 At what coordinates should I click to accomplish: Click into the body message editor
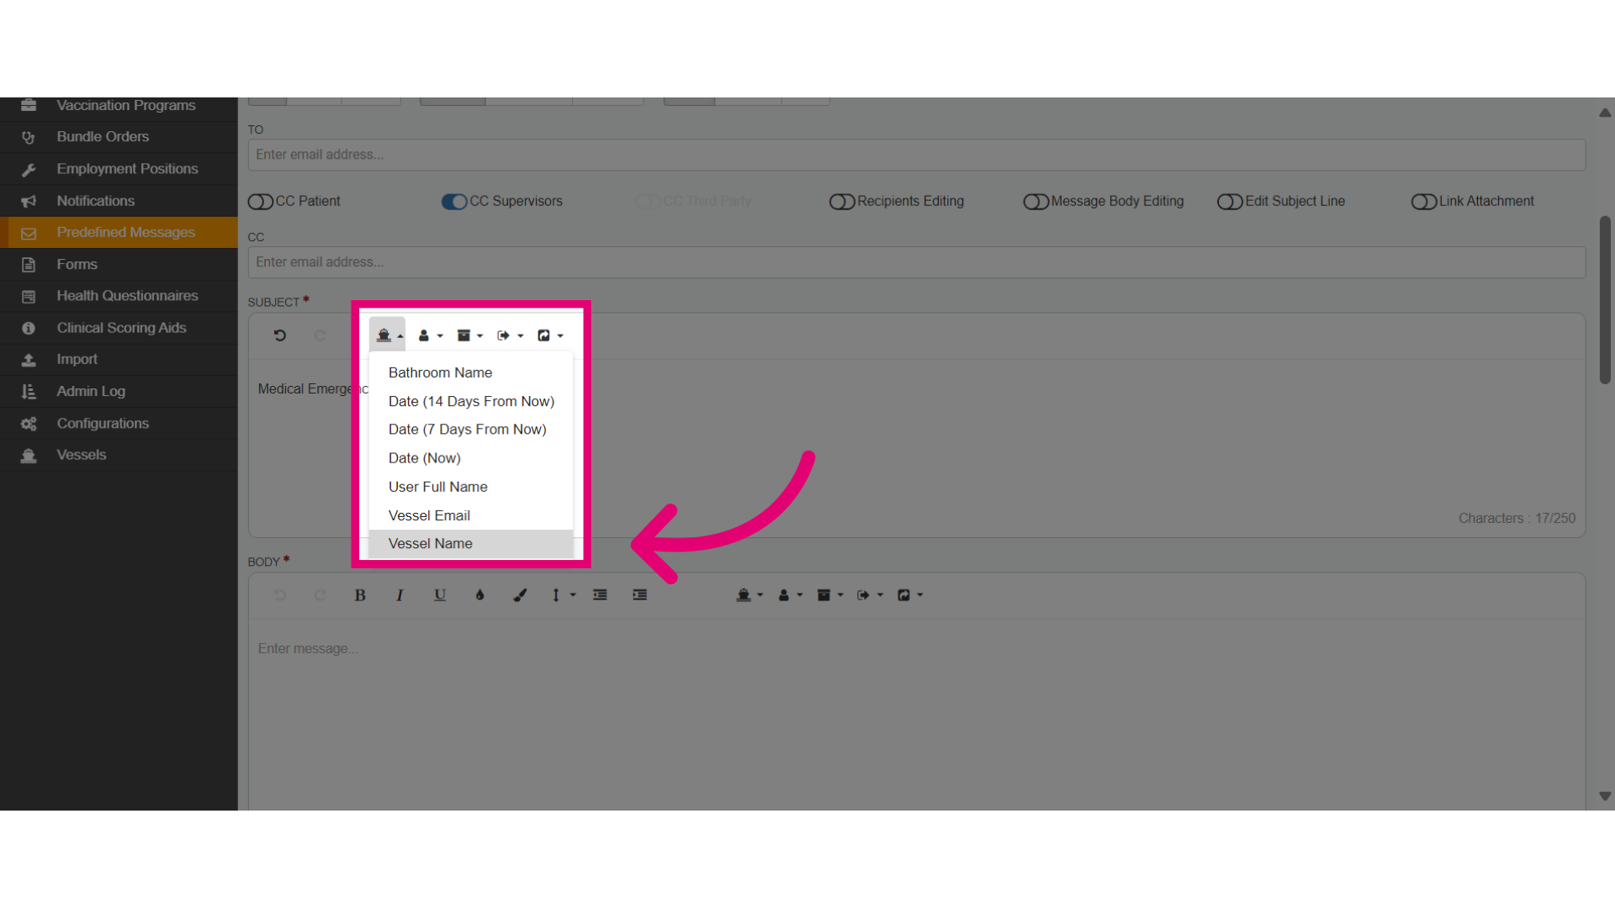pyautogui.click(x=917, y=715)
